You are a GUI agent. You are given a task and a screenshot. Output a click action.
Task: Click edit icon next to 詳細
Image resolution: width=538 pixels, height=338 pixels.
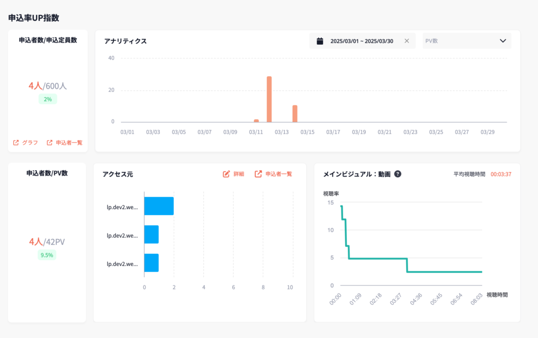click(226, 174)
